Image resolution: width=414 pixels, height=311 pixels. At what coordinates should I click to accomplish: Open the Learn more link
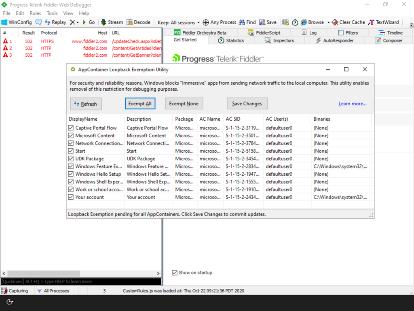tap(352, 104)
